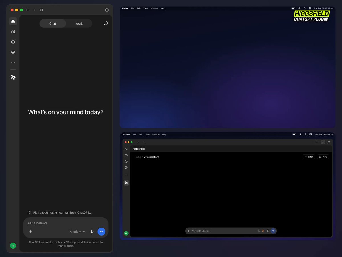Open the clock history icon in Chat/Work window sidebar
342x257 pixels.
pos(13,42)
